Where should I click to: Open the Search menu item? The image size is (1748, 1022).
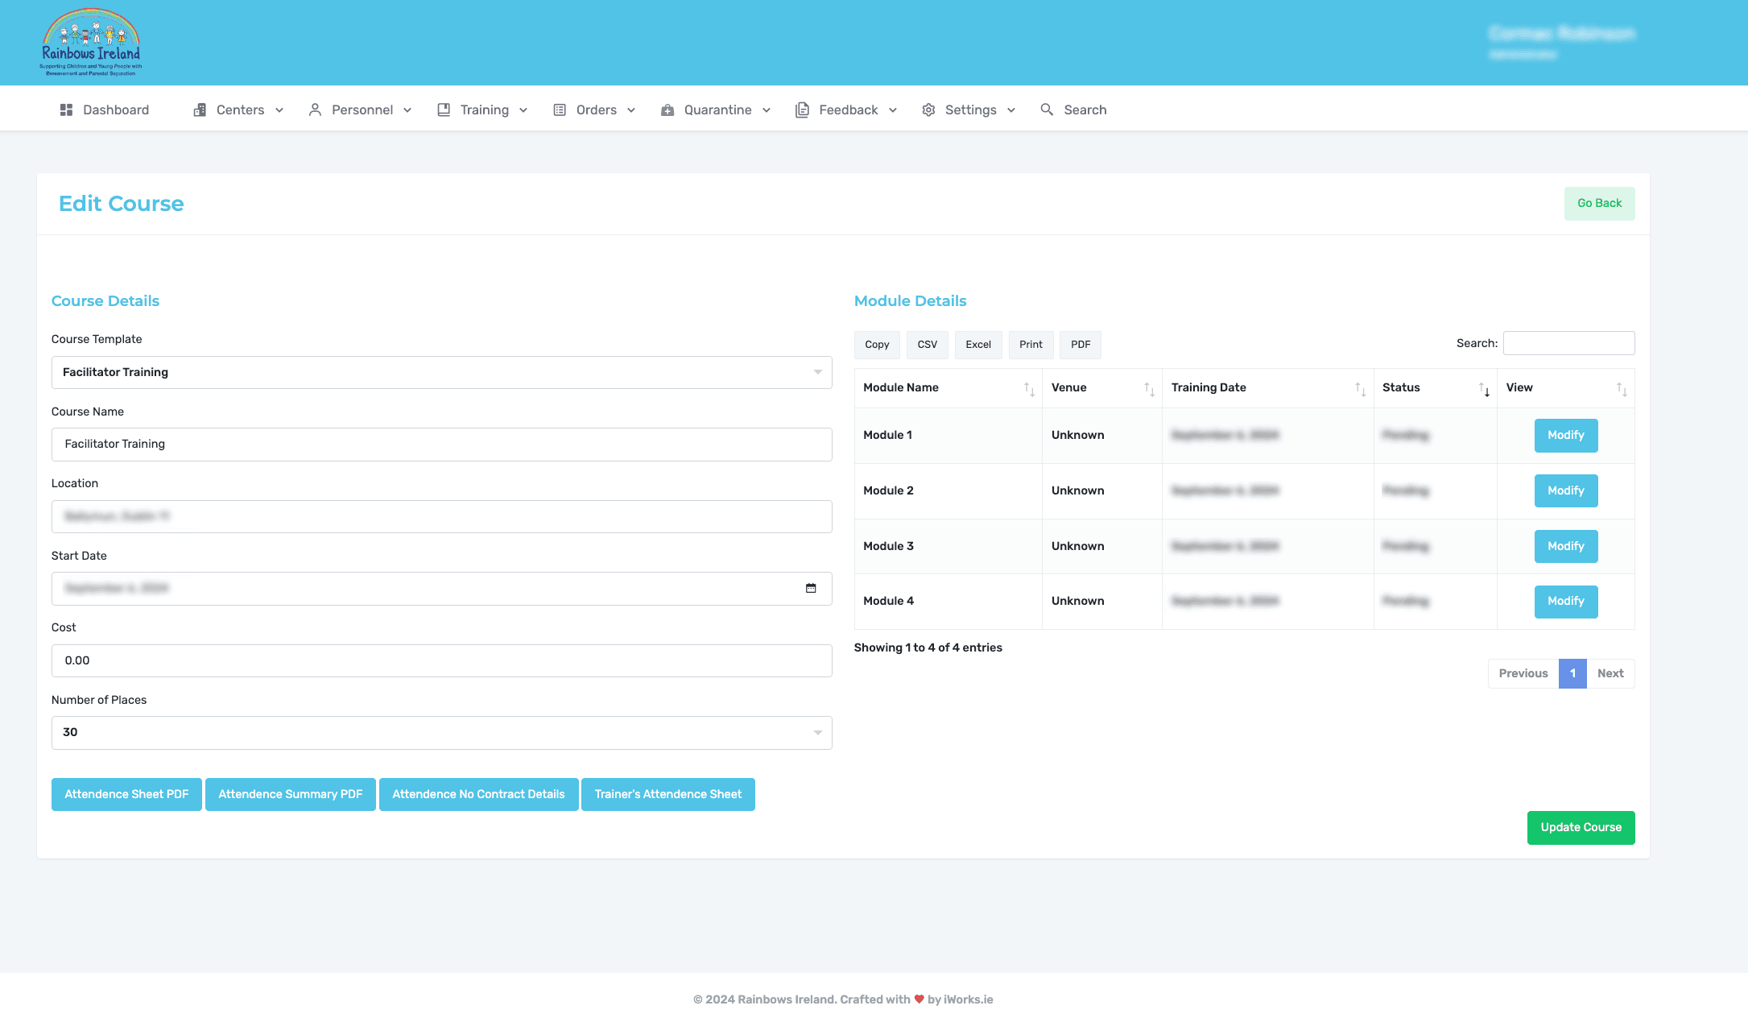(1073, 110)
